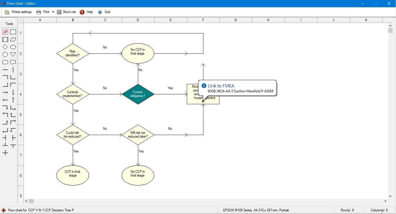Choose the Circle shape tool
This screenshot has height=214, width=396.
pos(5,55)
